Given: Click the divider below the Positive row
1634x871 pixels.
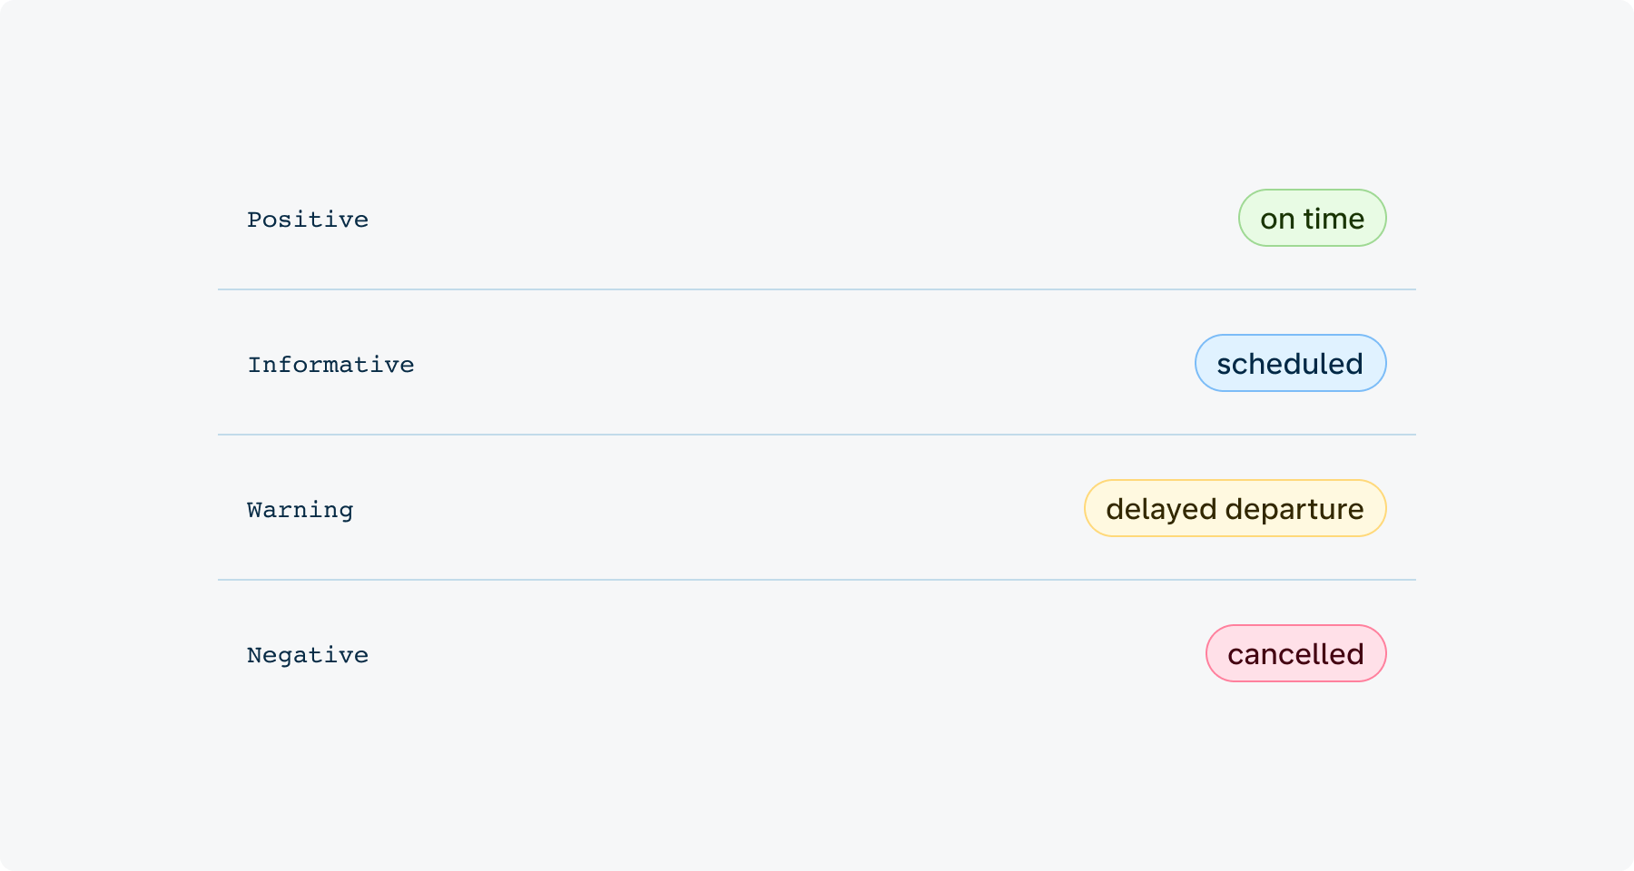Looking at the screenshot, I should (x=817, y=290).
